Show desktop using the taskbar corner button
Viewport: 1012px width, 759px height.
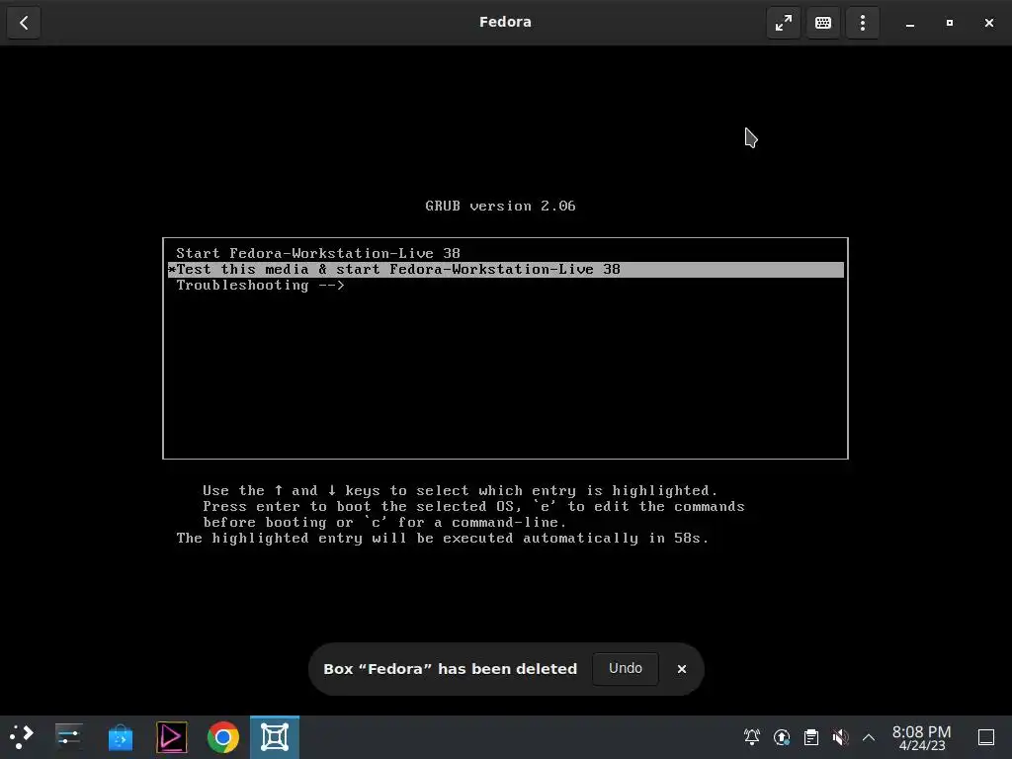[986, 737]
